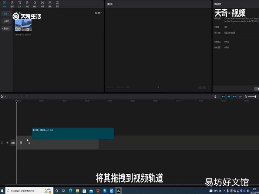Image resolution: width=259 pixels, height=194 pixels.
Task: Open WPS Office from the taskbar
Action: point(98,191)
